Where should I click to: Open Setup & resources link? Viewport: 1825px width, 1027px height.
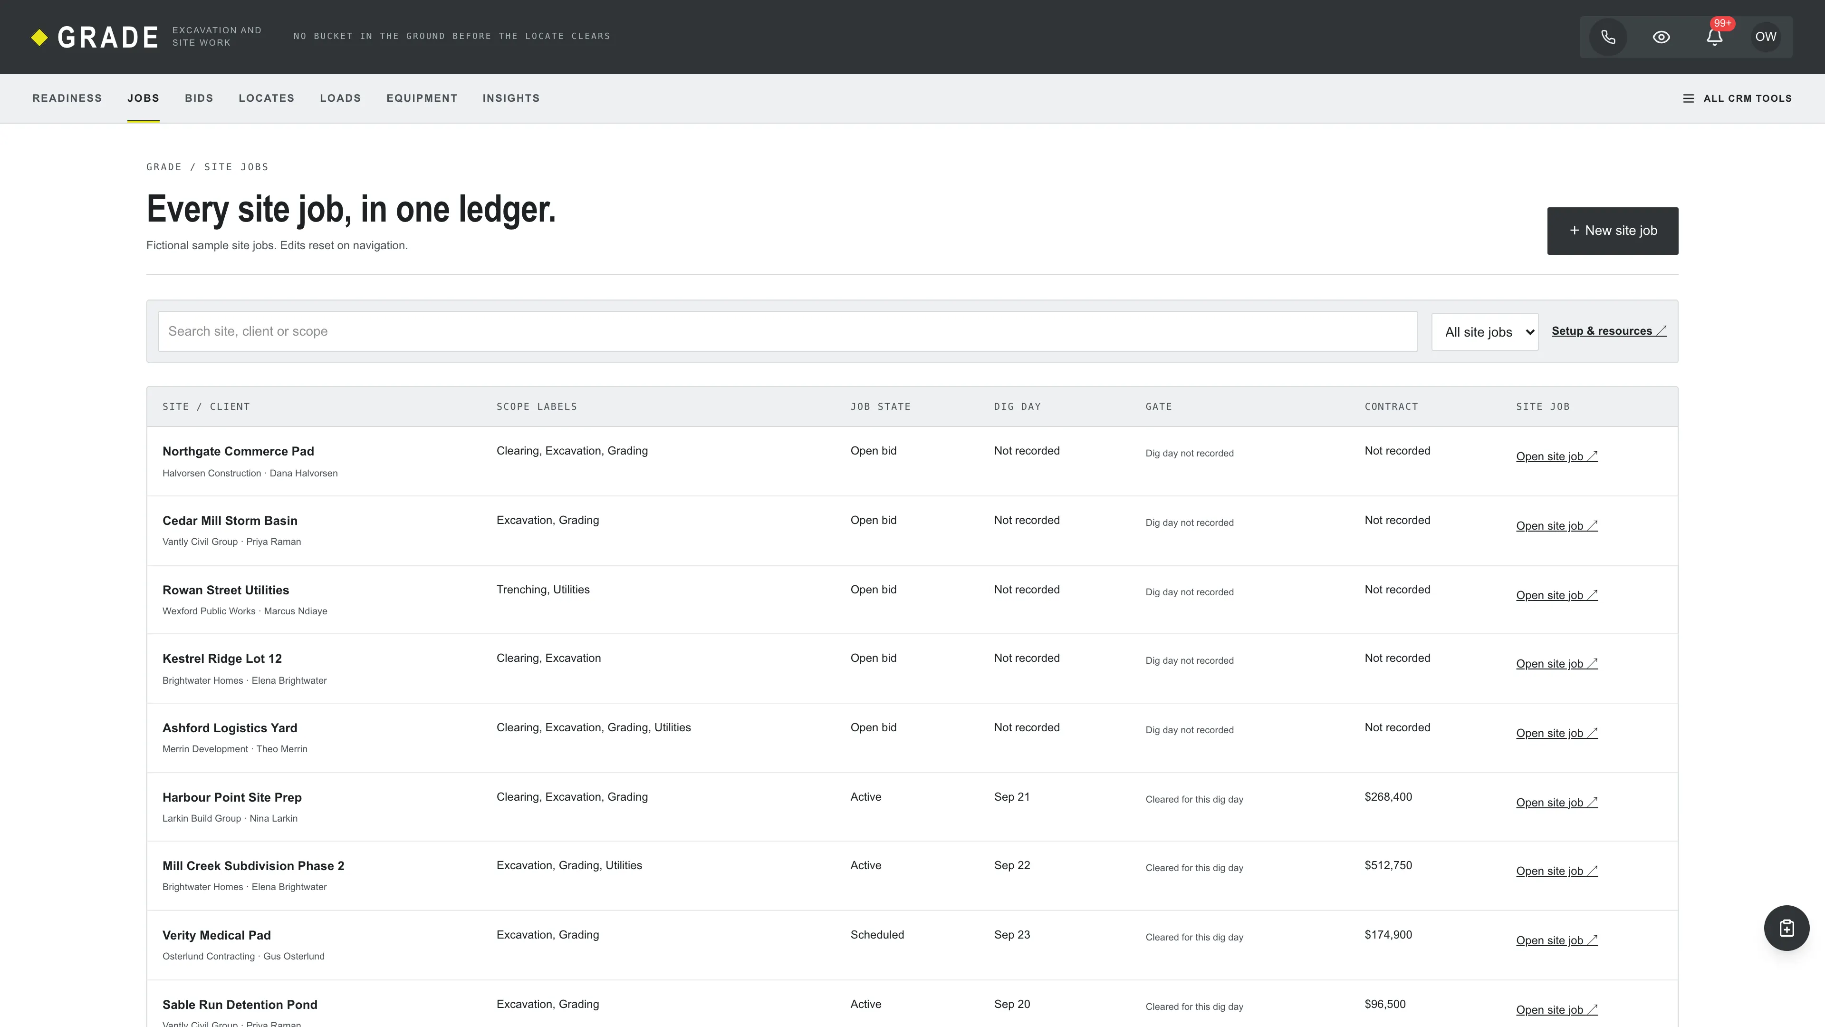click(1609, 331)
